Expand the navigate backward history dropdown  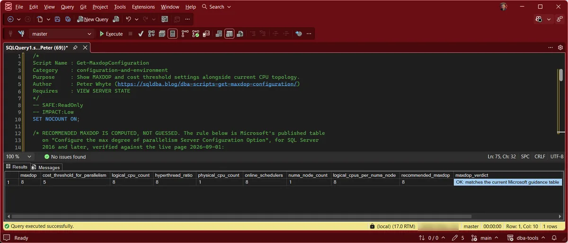(18, 19)
